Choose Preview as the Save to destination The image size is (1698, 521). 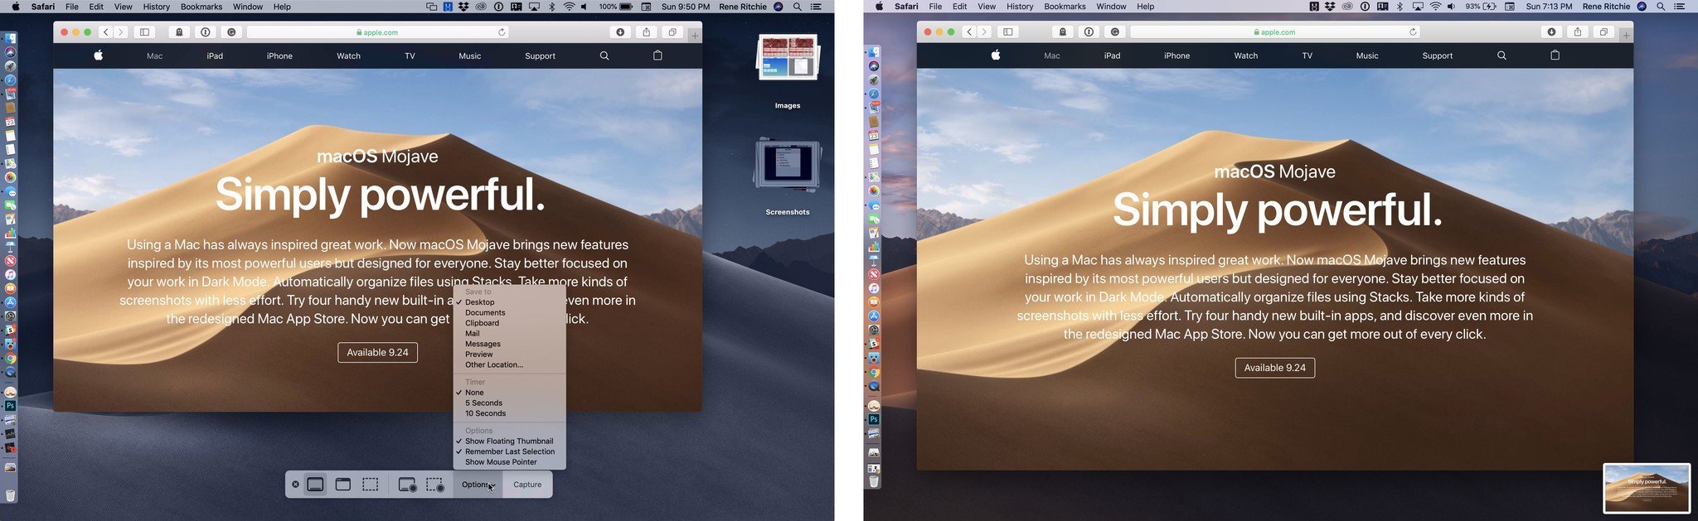click(509, 354)
